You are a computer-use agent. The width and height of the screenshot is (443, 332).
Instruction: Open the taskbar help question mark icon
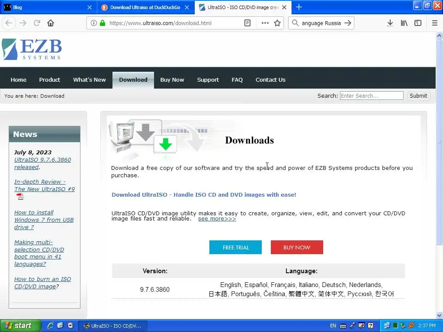tap(370, 326)
